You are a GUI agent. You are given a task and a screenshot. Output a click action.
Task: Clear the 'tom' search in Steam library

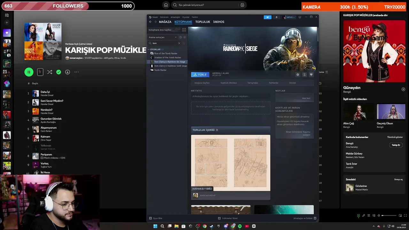[x=179, y=43]
